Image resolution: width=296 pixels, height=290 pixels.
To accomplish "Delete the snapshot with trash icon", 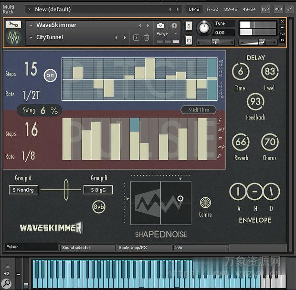I will [147, 37].
